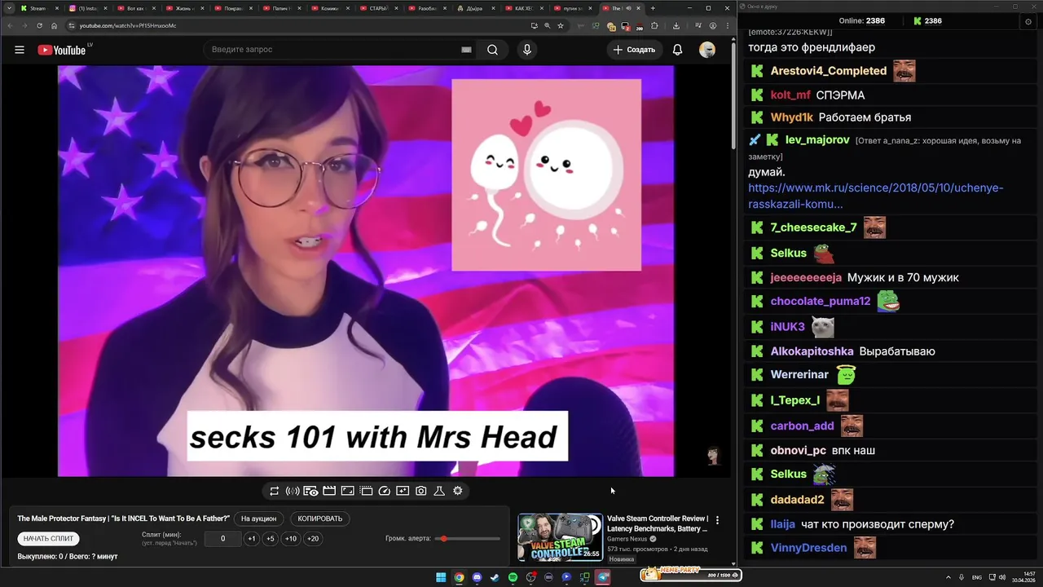Click the clapperboard cinema mode icon
Image resolution: width=1043 pixels, height=587 pixels.
tap(329, 491)
